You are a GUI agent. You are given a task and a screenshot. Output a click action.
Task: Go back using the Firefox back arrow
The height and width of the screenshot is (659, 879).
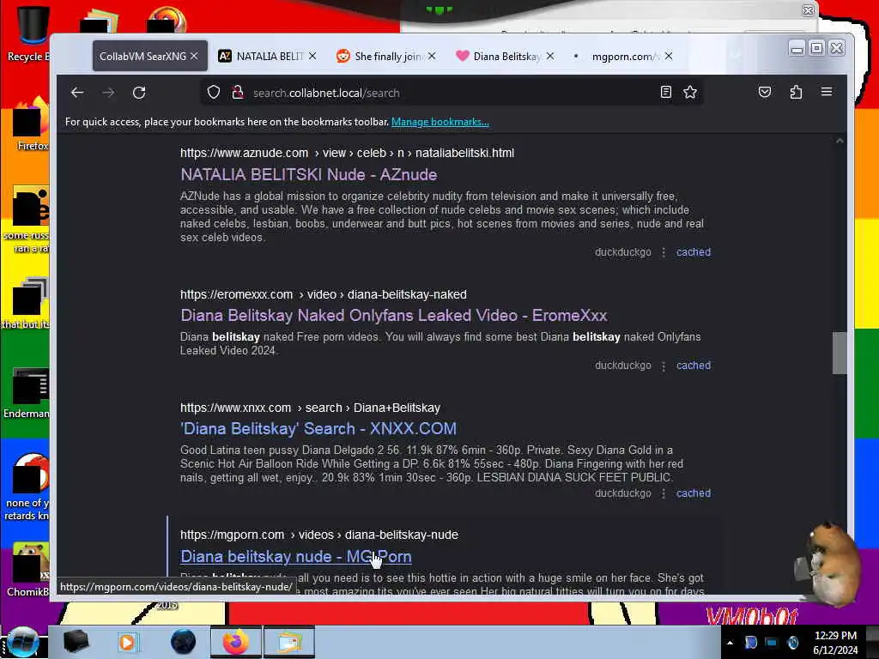point(77,93)
